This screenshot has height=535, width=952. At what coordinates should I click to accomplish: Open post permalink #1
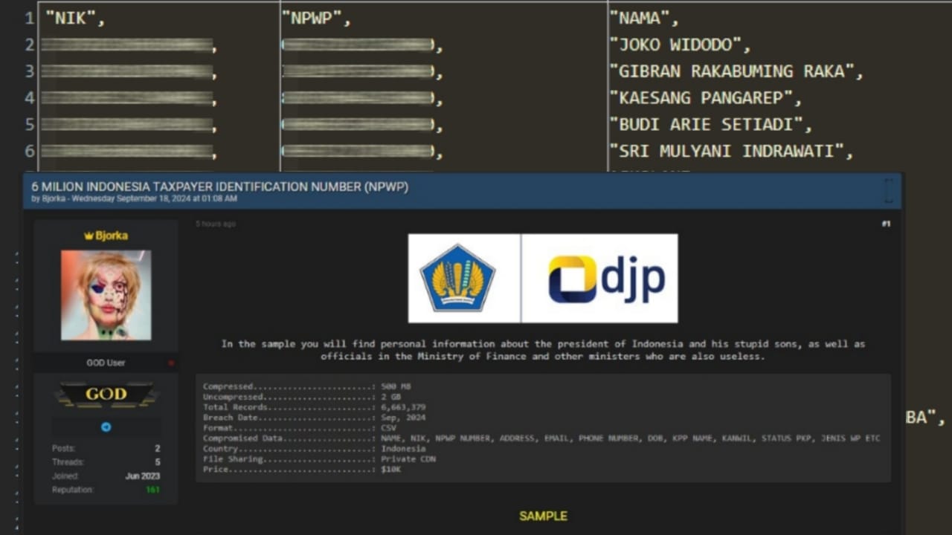click(x=886, y=224)
